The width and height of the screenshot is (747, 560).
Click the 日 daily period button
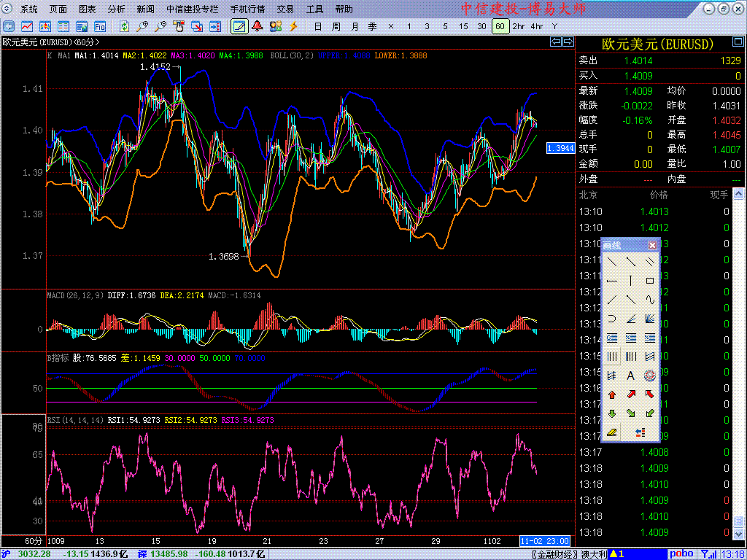pos(317,26)
